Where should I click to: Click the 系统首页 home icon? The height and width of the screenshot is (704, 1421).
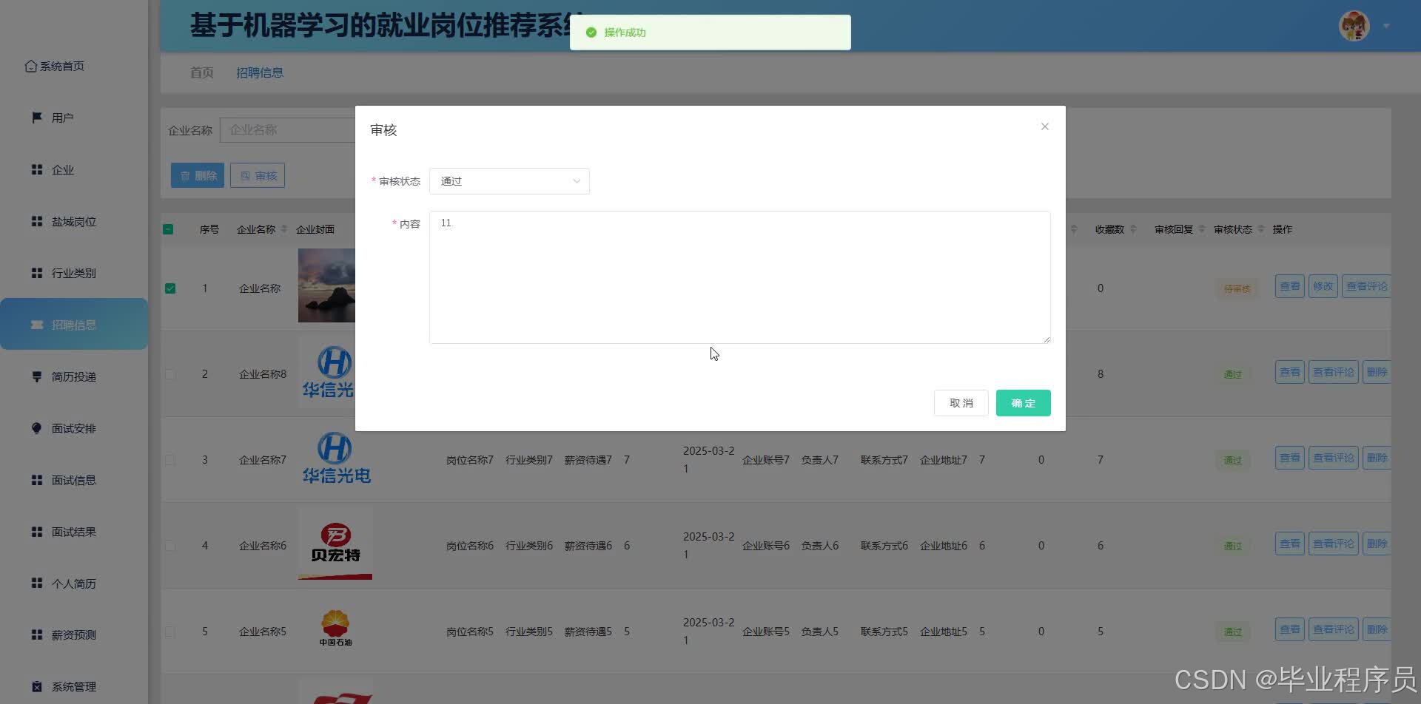30,66
